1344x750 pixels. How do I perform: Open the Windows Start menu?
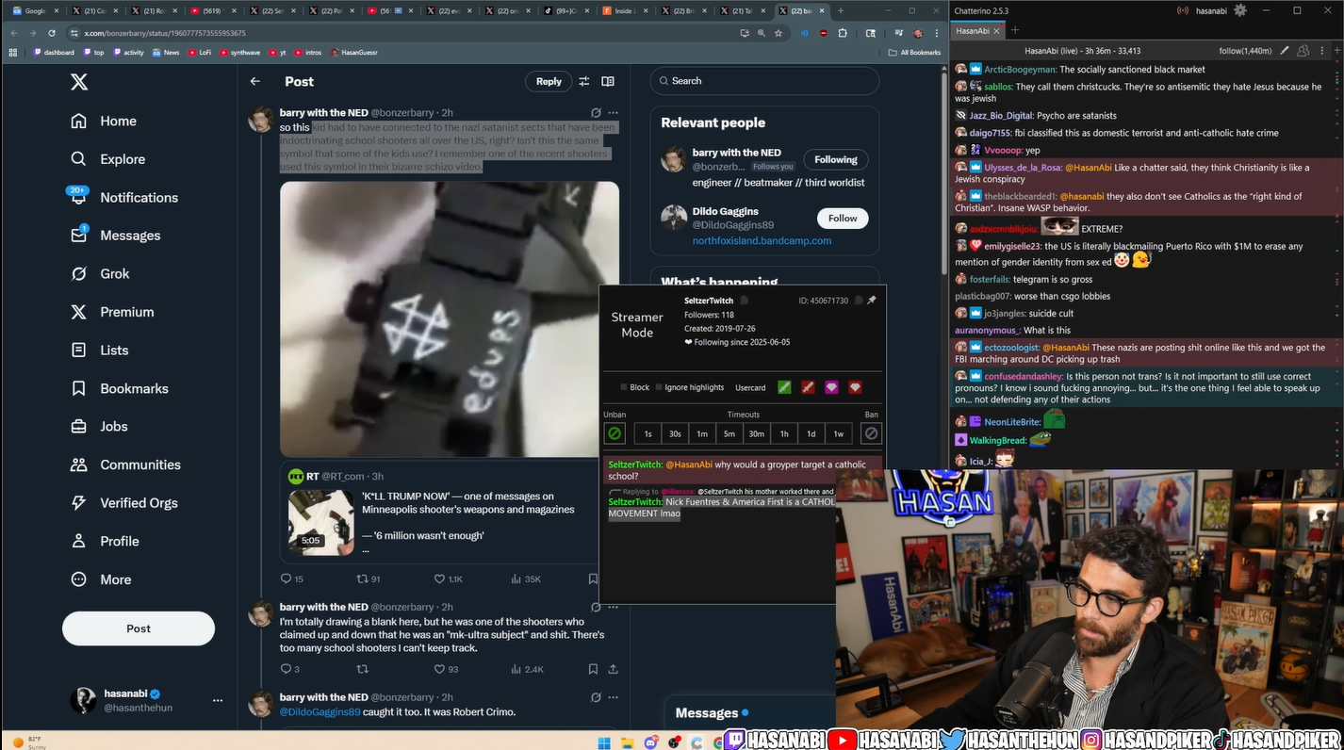pyautogui.click(x=604, y=742)
